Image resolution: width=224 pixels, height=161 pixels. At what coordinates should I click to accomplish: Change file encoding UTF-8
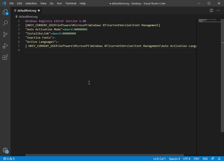187,158
